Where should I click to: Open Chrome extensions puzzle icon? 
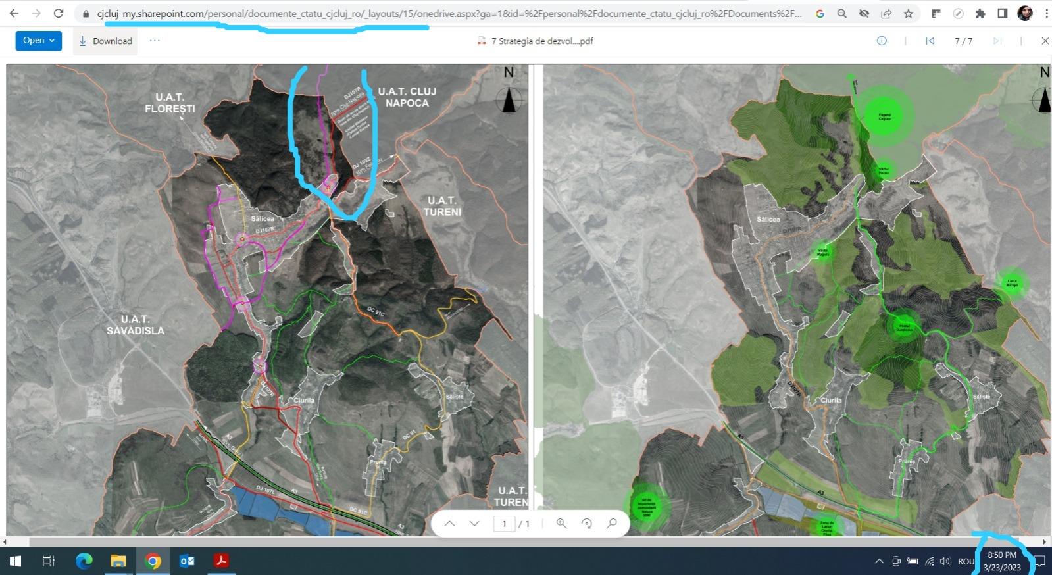980,13
